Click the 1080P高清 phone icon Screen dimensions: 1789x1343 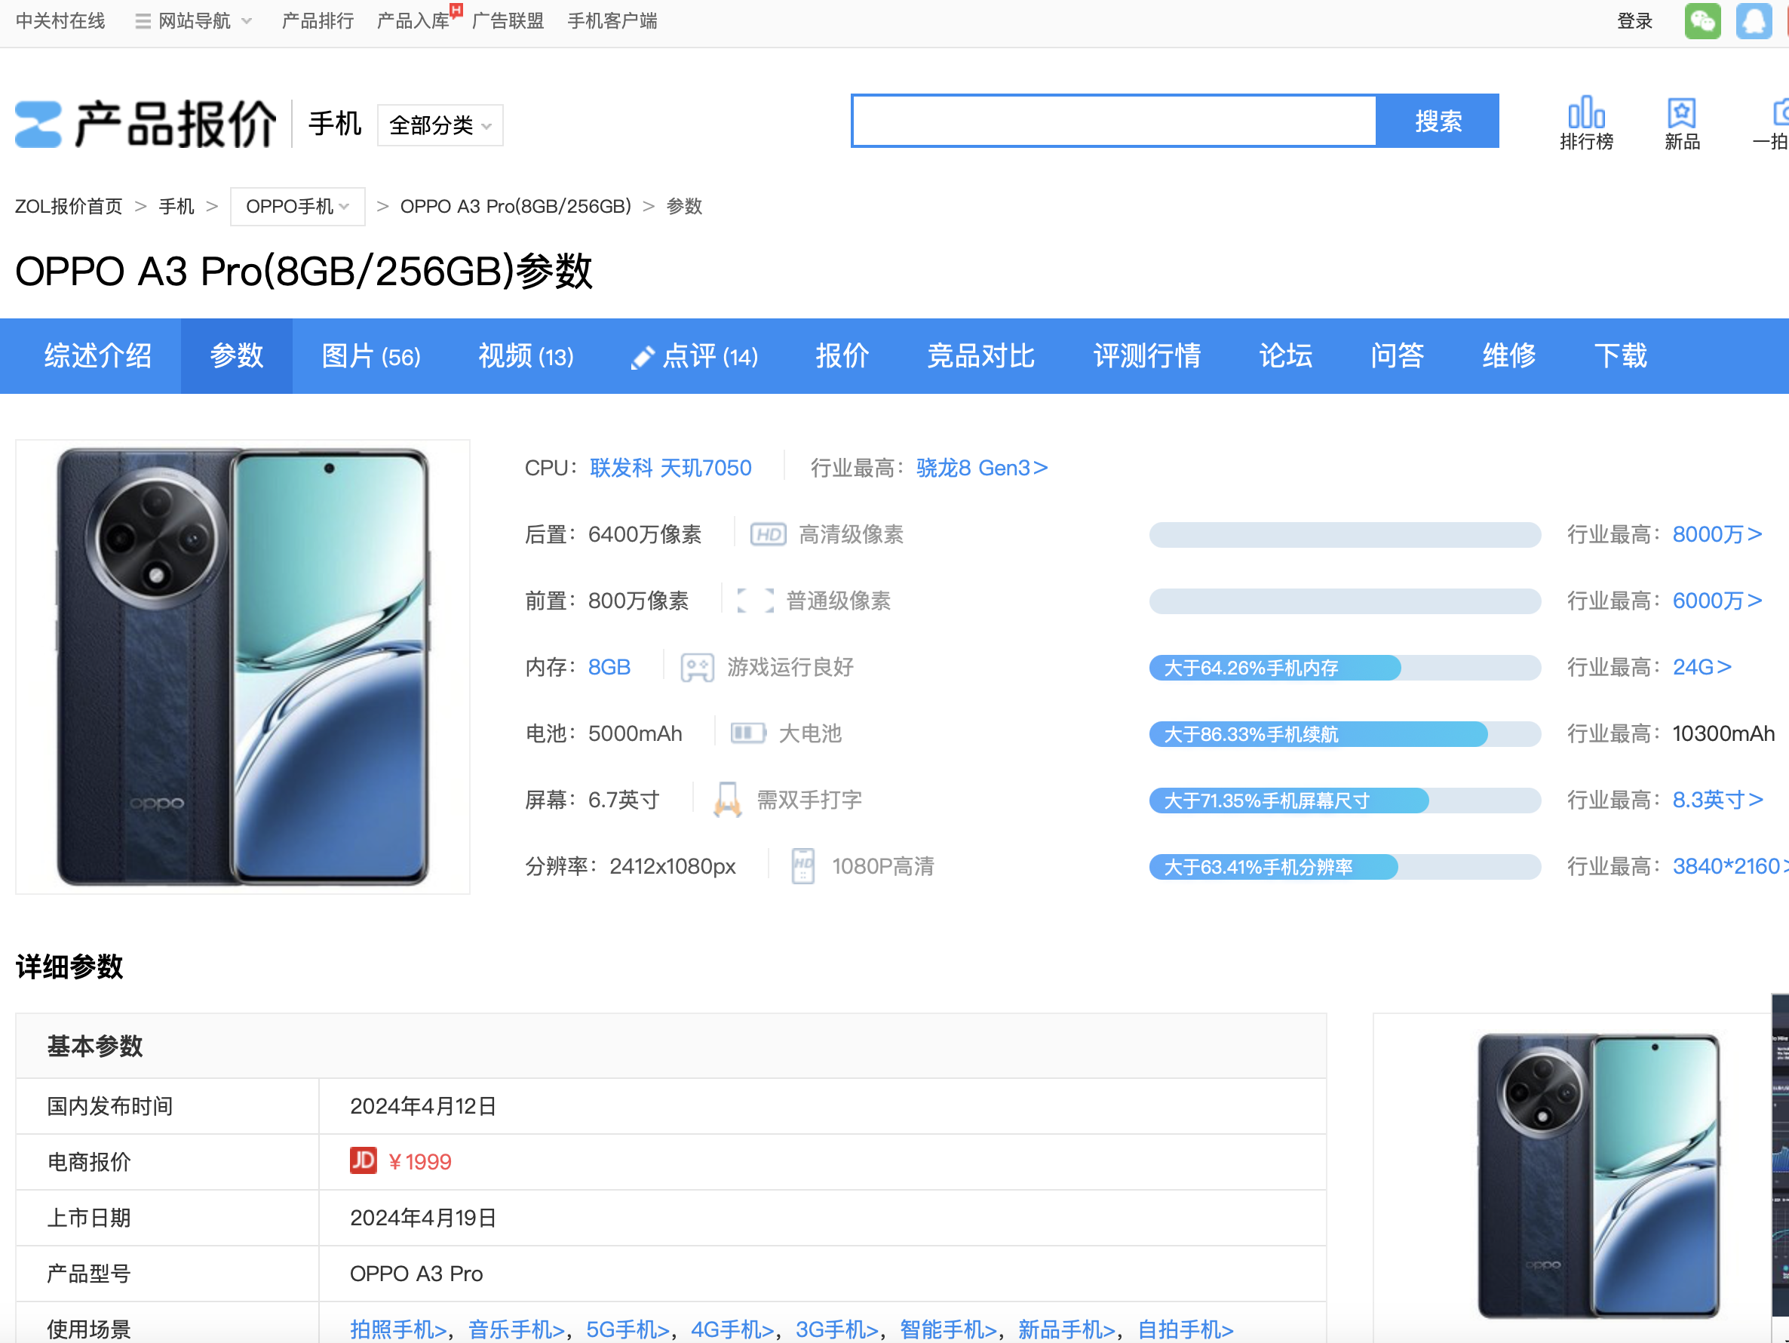pos(802,866)
